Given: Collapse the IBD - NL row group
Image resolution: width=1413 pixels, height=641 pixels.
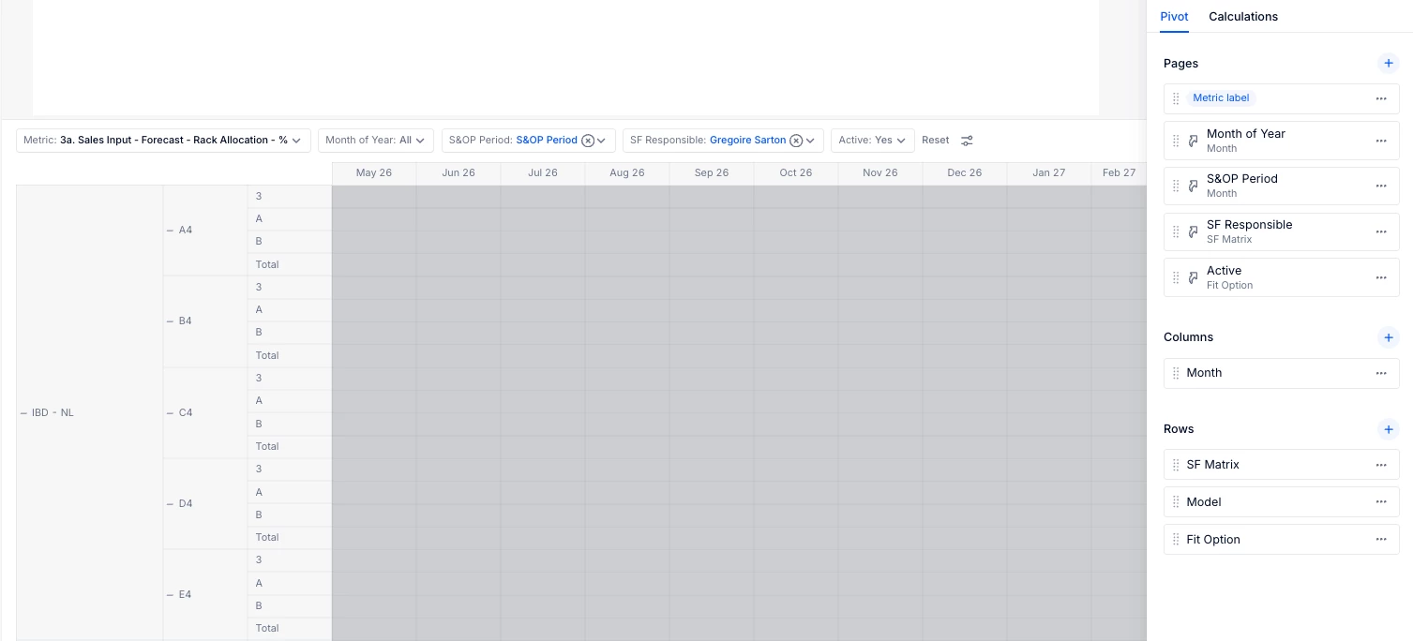Looking at the screenshot, I should (x=23, y=413).
